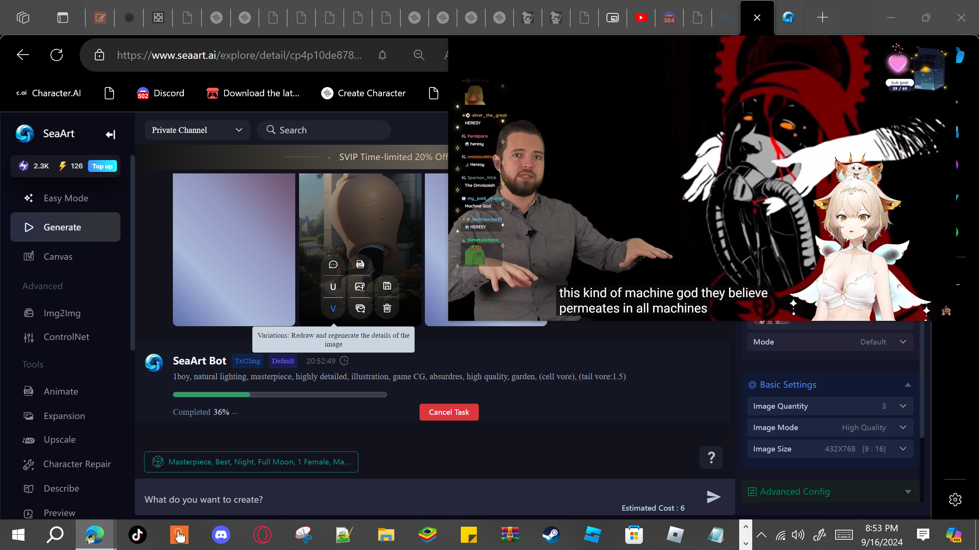Send the prompt with the paper plane icon
The height and width of the screenshot is (550, 979).
pos(713,497)
